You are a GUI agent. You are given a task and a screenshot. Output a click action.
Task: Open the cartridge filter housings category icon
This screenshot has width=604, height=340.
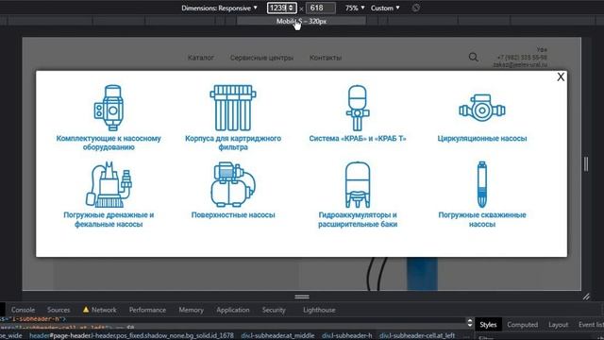233,108
